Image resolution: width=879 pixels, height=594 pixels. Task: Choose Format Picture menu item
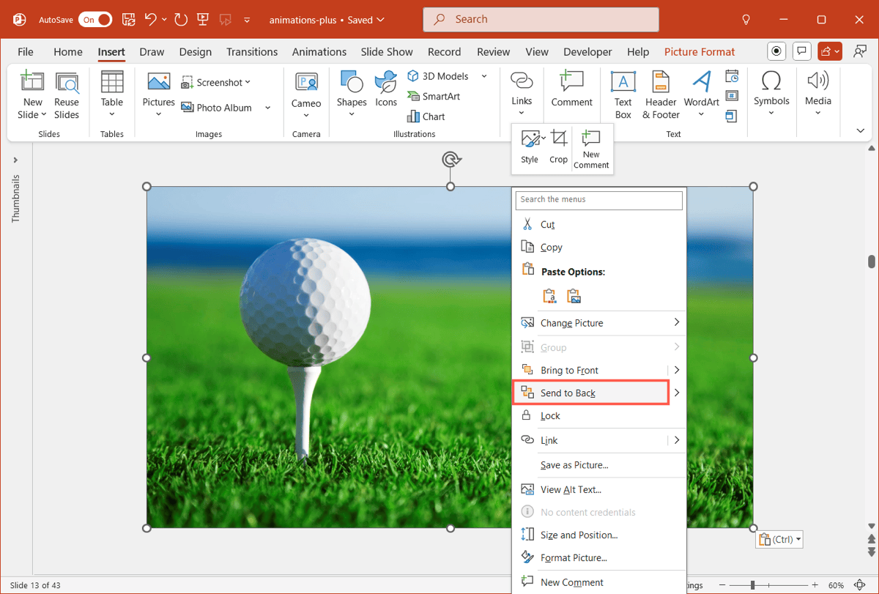click(598, 557)
